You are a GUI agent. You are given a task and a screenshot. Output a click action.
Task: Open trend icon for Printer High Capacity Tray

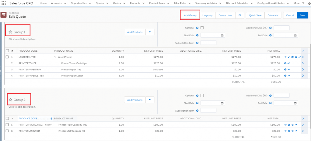(296, 125)
